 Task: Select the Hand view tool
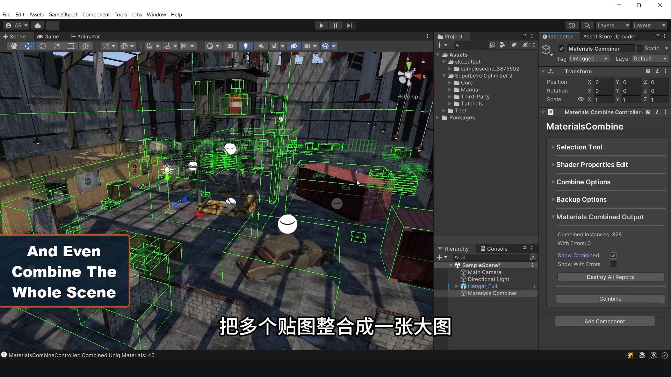(x=14, y=46)
